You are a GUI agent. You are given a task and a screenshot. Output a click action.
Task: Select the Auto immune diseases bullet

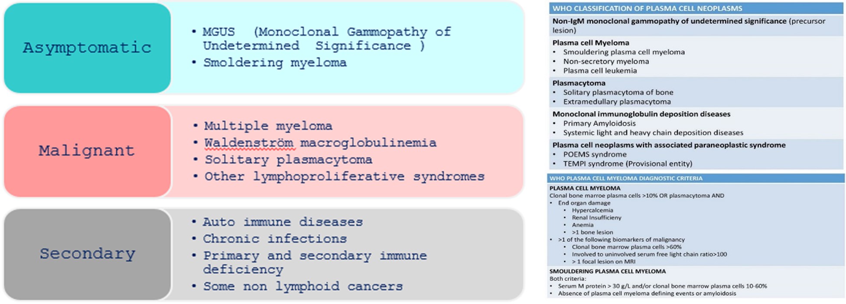tap(283, 222)
